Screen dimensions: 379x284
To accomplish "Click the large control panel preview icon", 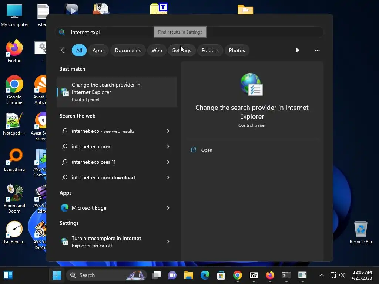I will 252,85.
